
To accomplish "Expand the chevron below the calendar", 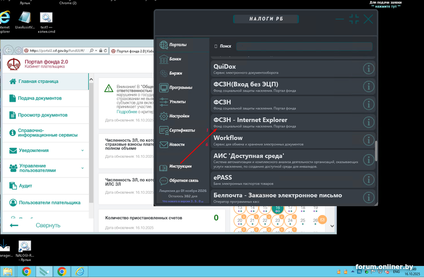I will tap(332, 226).
